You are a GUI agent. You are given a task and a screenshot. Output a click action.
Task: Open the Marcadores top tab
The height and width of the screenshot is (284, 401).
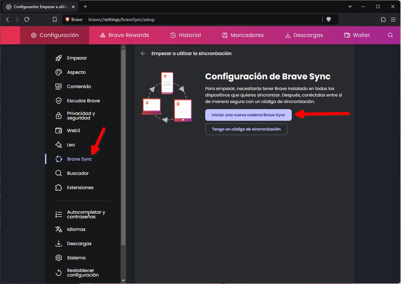click(x=243, y=35)
